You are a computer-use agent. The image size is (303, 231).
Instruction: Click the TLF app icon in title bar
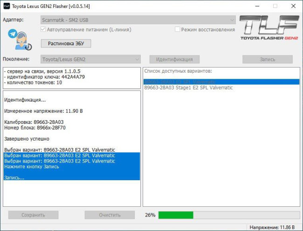click(7, 6)
